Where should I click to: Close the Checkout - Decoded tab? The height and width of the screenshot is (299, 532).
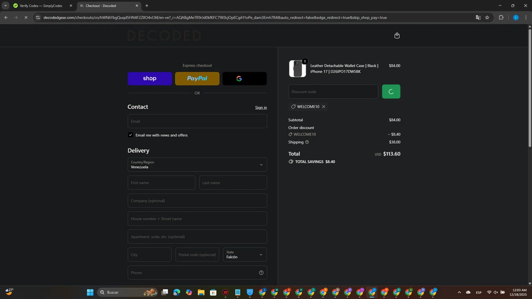137,6
